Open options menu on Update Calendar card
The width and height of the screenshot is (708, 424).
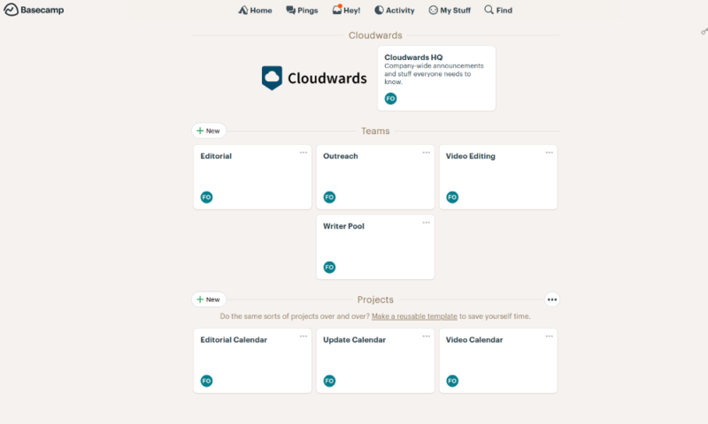coord(427,337)
